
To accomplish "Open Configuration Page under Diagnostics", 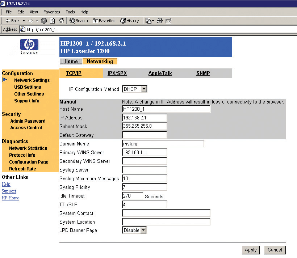I will (29, 162).
